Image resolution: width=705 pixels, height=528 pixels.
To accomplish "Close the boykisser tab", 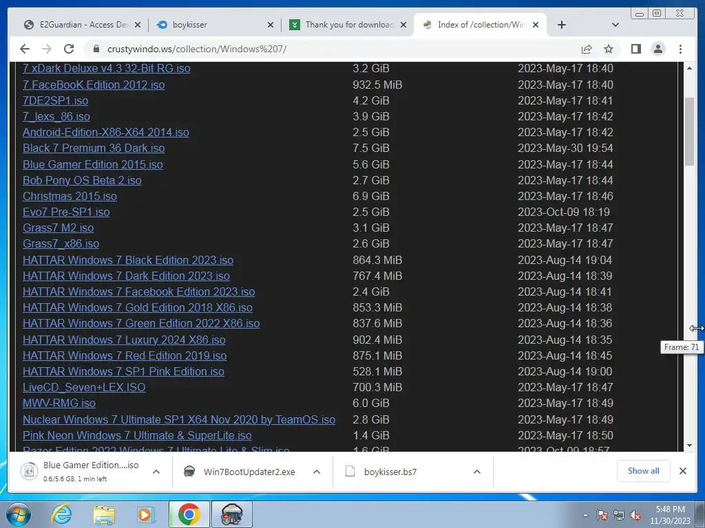I will (x=270, y=25).
